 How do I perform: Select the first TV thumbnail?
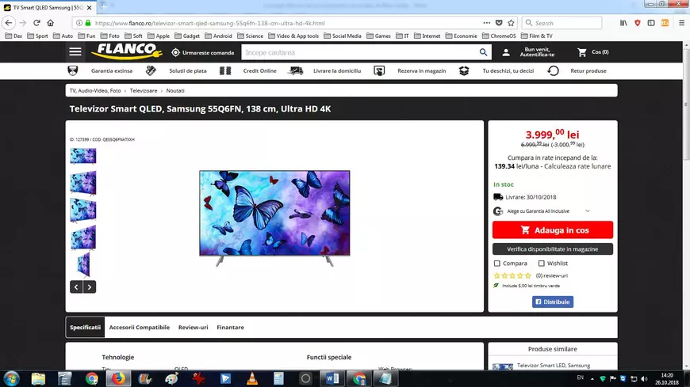[x=83, y=155]
